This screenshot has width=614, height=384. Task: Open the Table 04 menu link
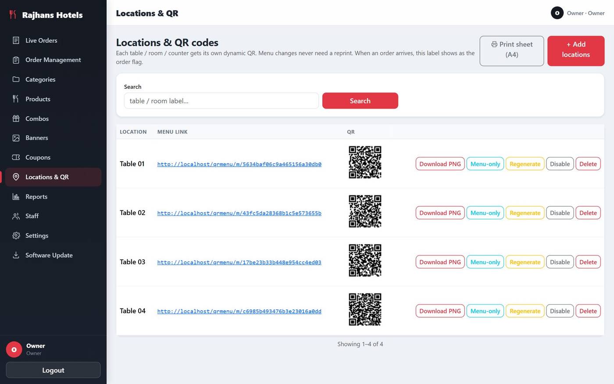coord(239,311)
